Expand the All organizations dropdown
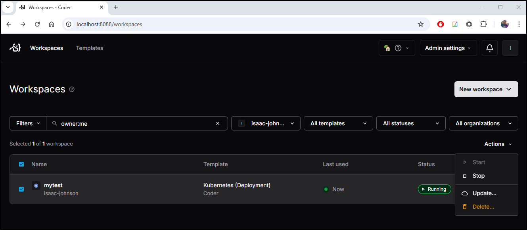 [x=483, y=123]
